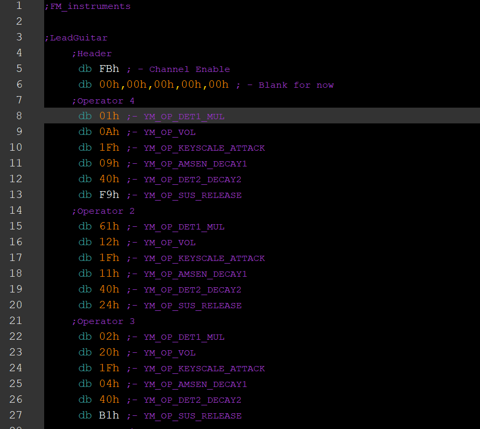The image size is (480, 429).
Task: Click the "Channel Enable" comment text
Action: [x=189, y=69]
